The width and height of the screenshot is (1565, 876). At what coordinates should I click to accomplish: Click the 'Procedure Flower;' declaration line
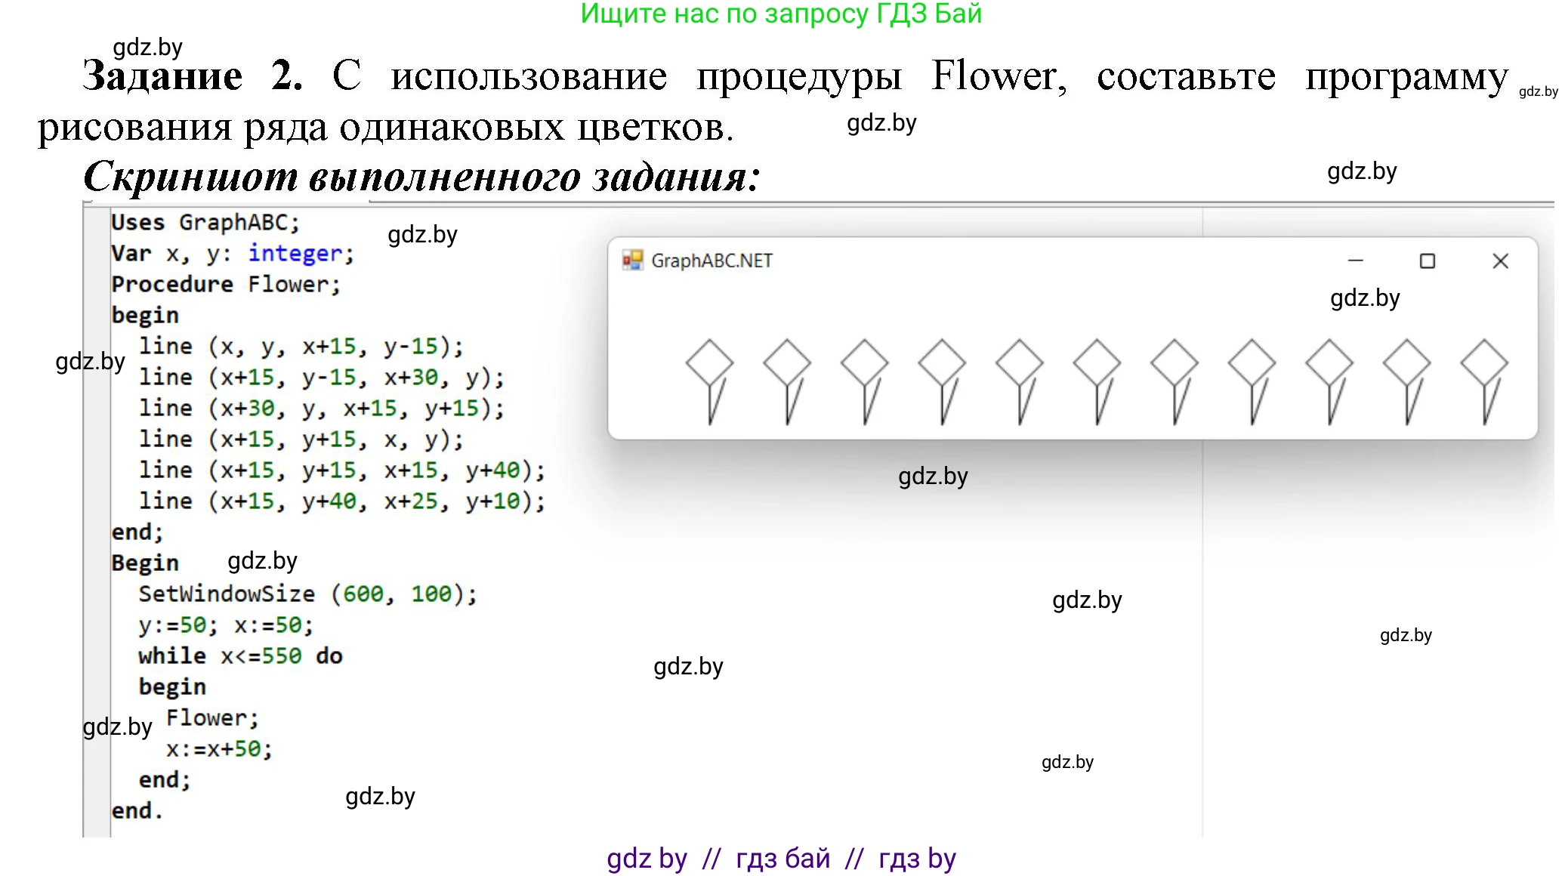(225, 284)
